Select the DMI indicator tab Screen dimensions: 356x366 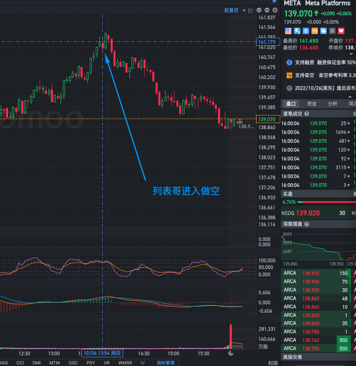[x=36, y=363]
